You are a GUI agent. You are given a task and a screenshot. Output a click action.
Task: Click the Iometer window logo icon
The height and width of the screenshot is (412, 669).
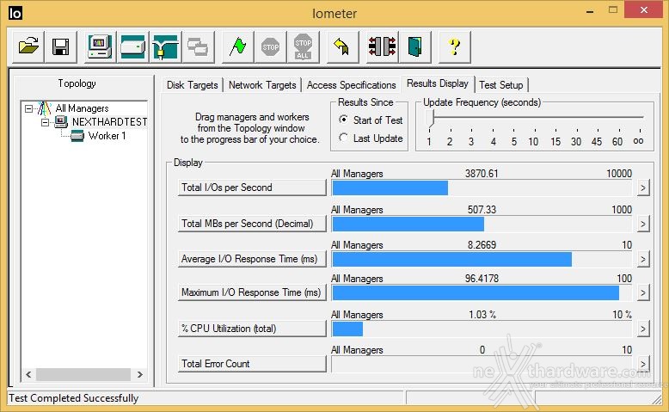15,13
